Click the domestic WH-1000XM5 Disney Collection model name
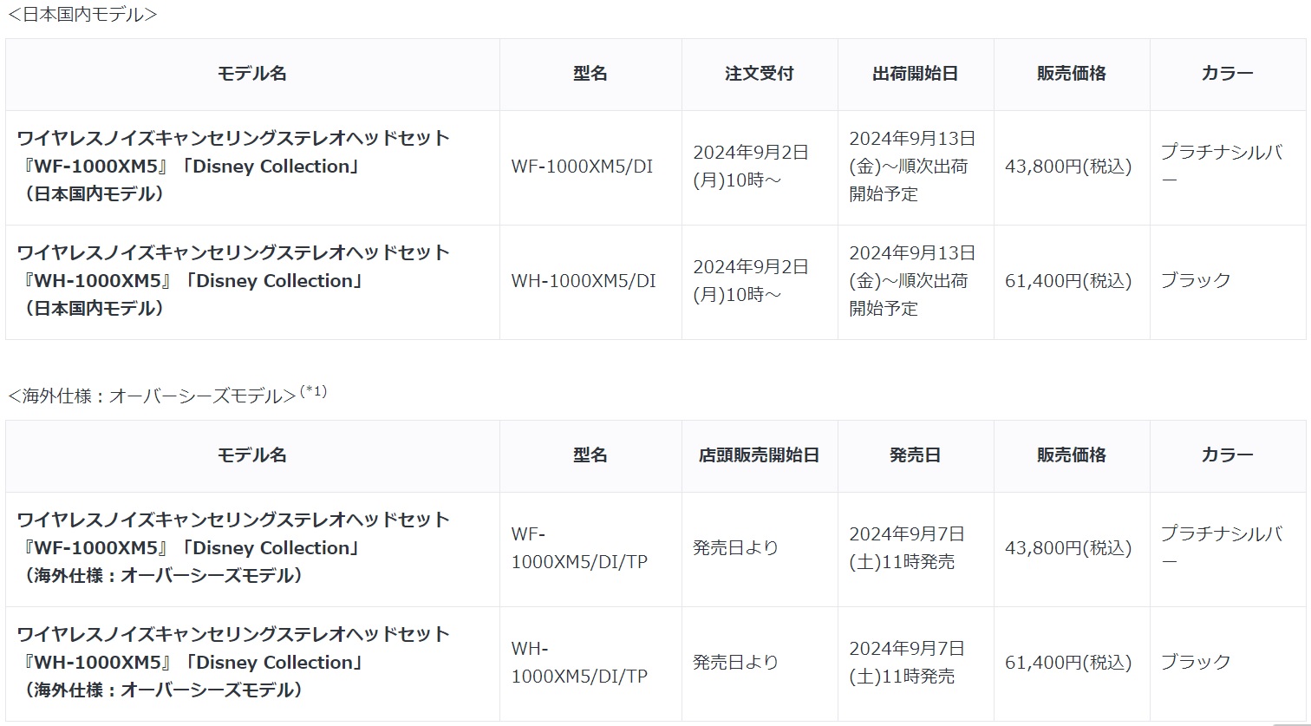Viewport: 1311px width, 726px height. tap(234, 280)
